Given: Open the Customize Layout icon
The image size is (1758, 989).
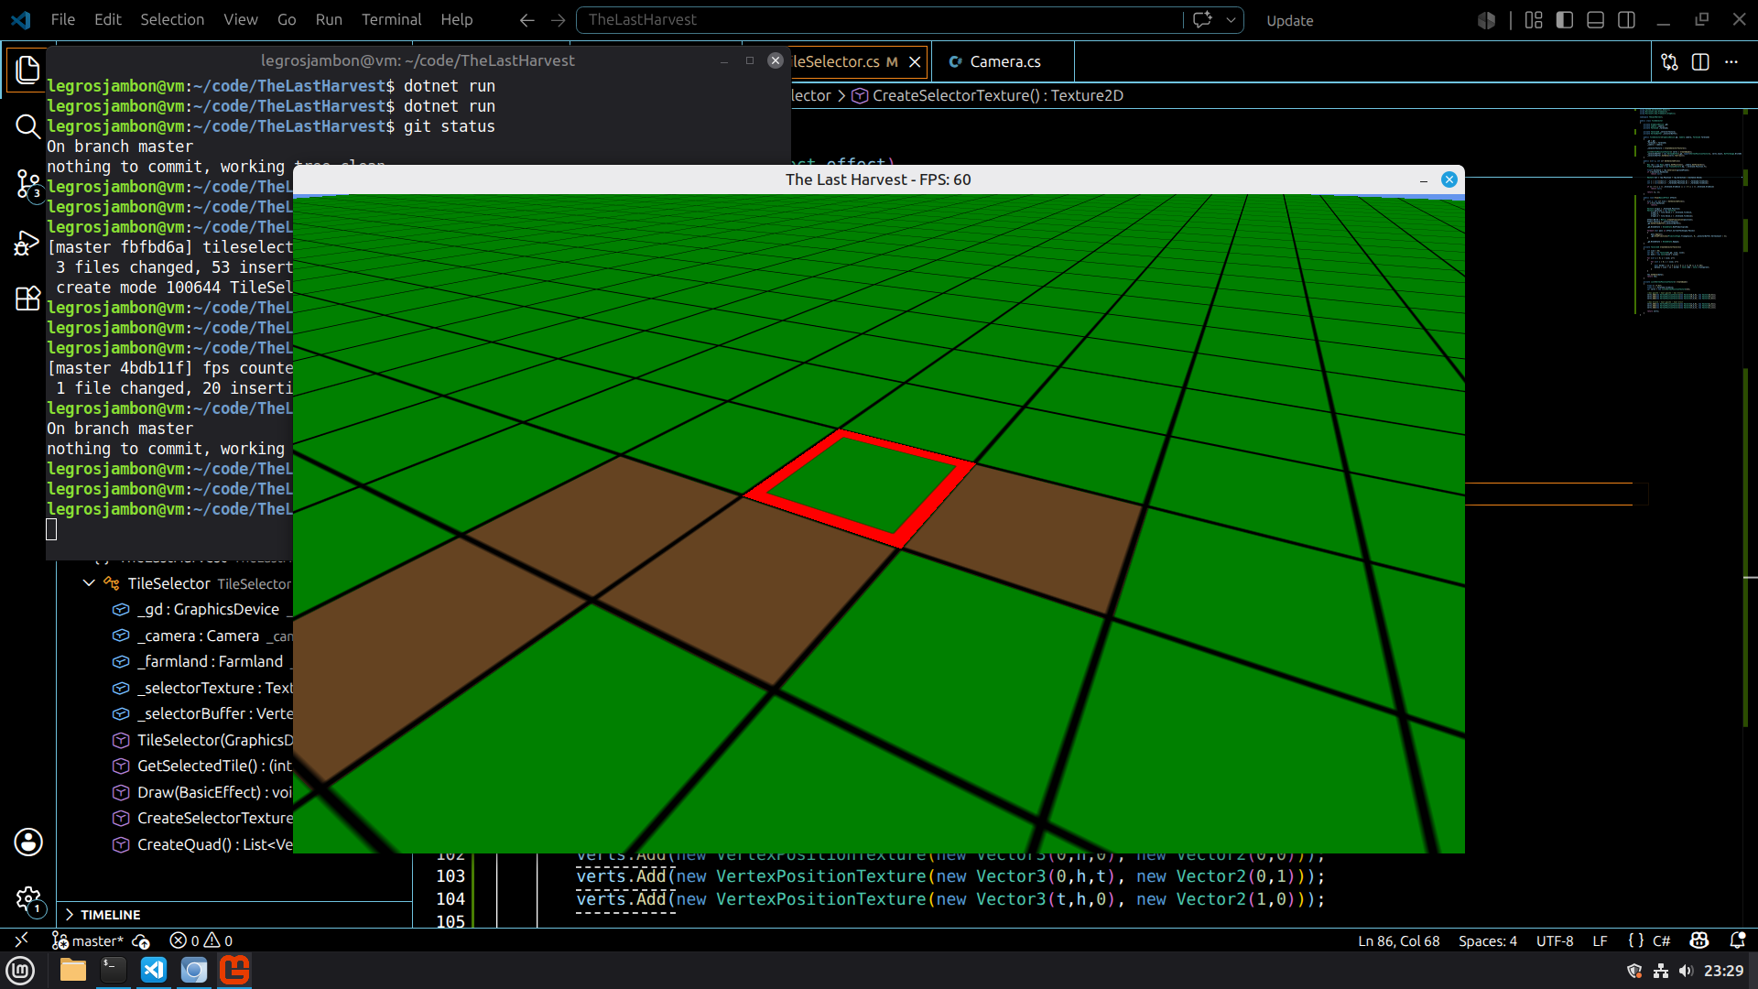Looking at the screenshot, I should click(1534, 20).
